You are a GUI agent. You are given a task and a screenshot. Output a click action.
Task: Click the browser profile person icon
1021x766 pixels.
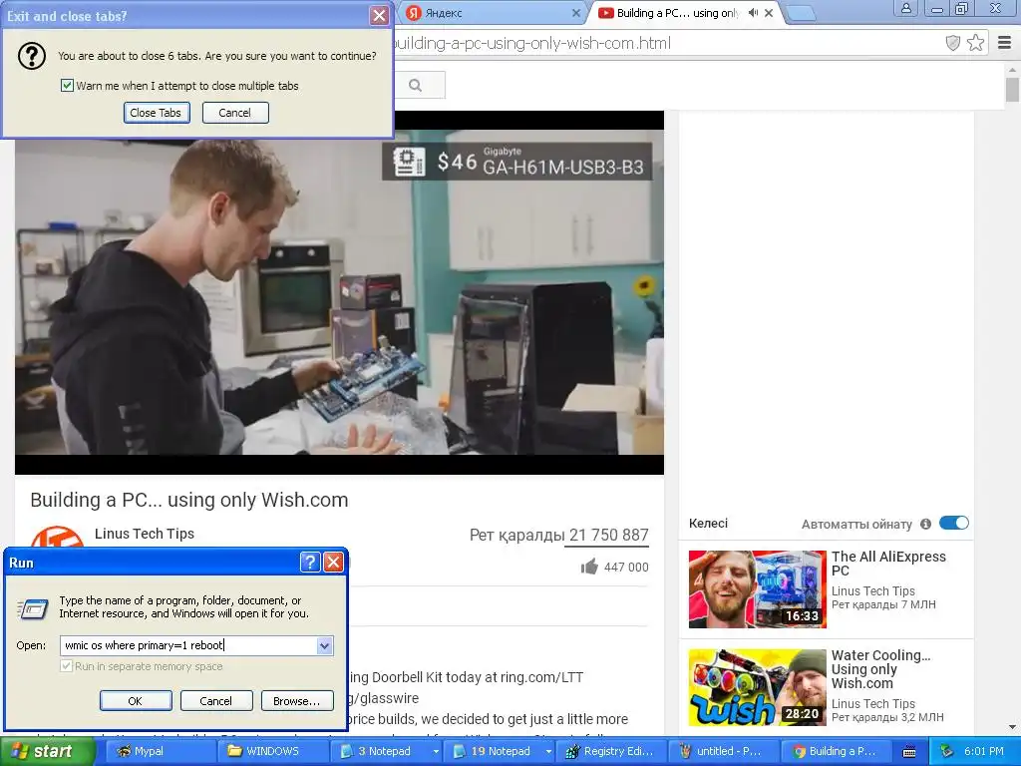tap(905, 8)
